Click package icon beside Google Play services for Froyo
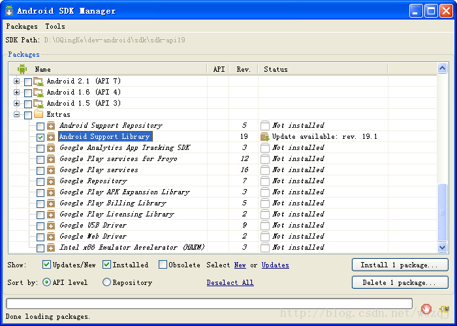The height and width of the screenshot is (326, 457). pos(51,159)
